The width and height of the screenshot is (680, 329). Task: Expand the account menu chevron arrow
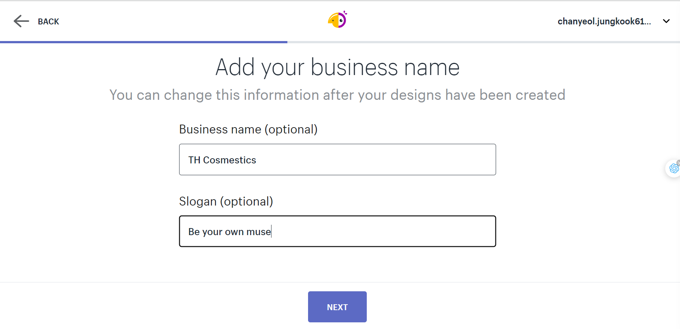point(666,21)
